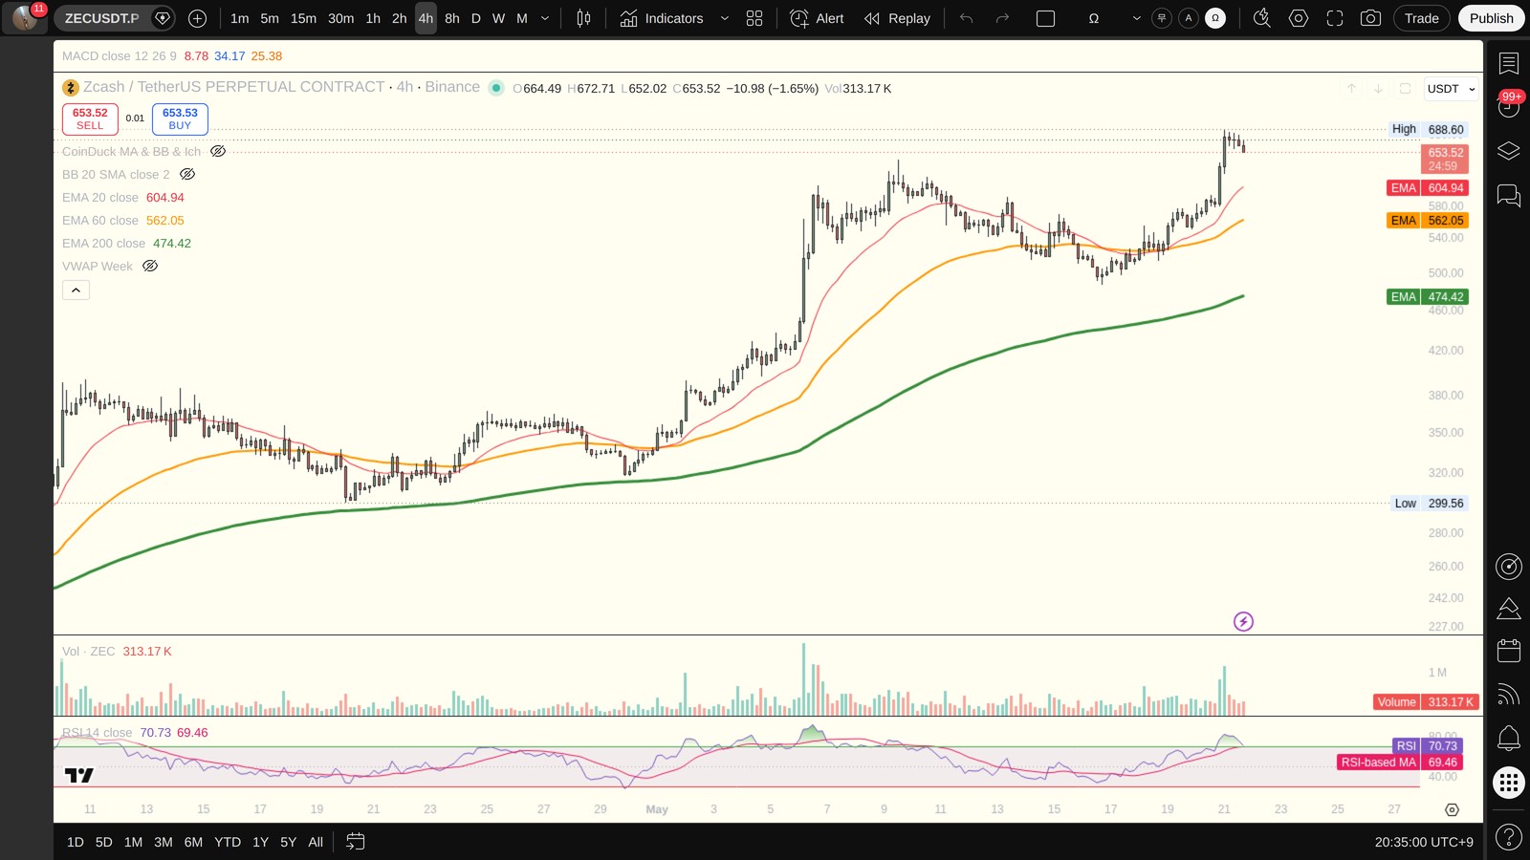
Task: Expand the favorite indicators dropdown arrow
Action: 724,18
